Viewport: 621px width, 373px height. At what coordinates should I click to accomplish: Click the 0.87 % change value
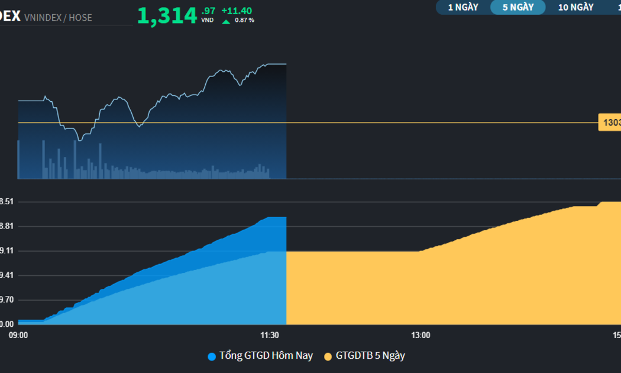tap(244, 20)
